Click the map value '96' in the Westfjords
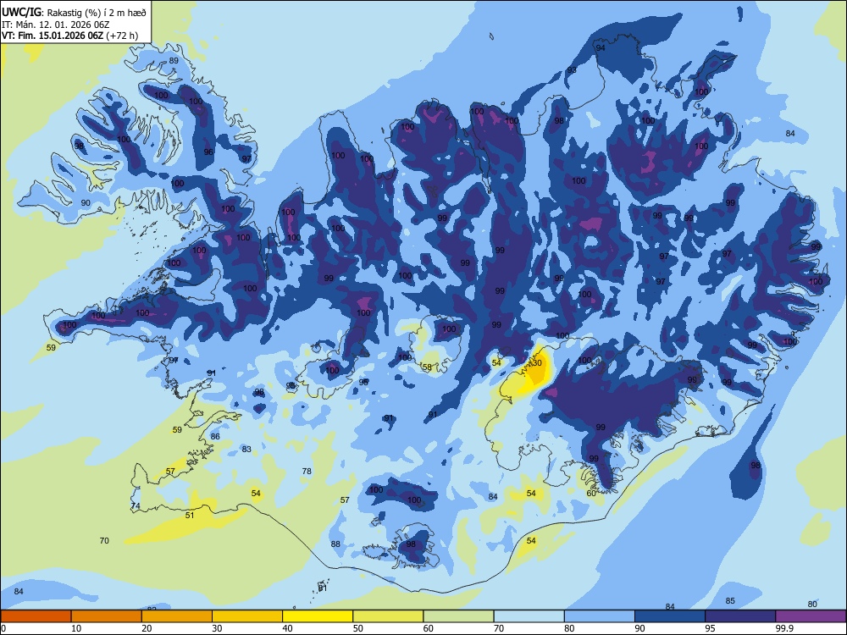847x635 pixels. pos(208,152)
